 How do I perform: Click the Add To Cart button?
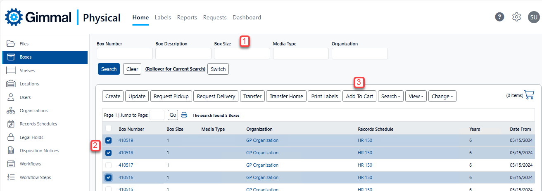(359, 96)
